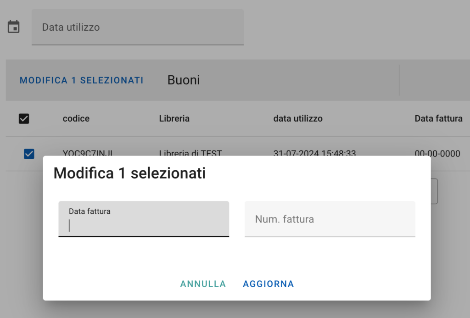Cancel the dialog with ANNULLA

(x=203, y=284)
